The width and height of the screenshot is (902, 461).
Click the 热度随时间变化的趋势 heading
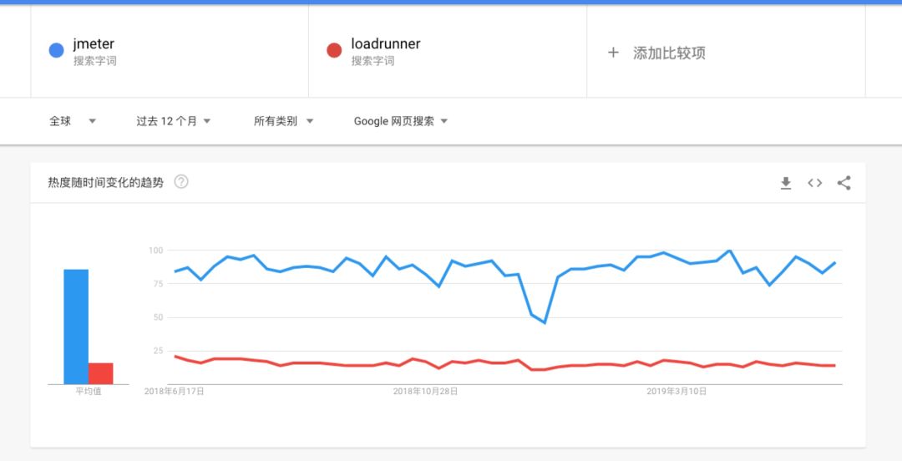(x=106, y=182)
